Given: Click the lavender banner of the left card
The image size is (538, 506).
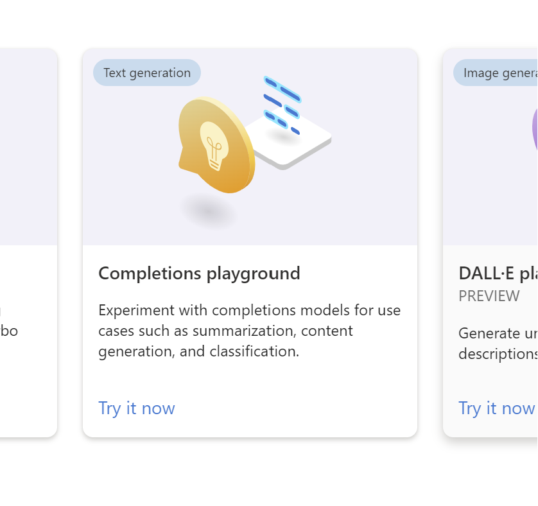Looking at the screenshot, I should tap(28, 147).
